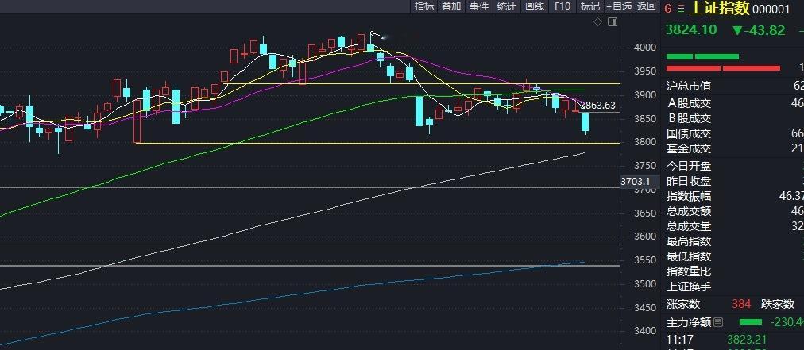Click the 标记 mark button
Screen dimensions: 804x350
point(589,6)
